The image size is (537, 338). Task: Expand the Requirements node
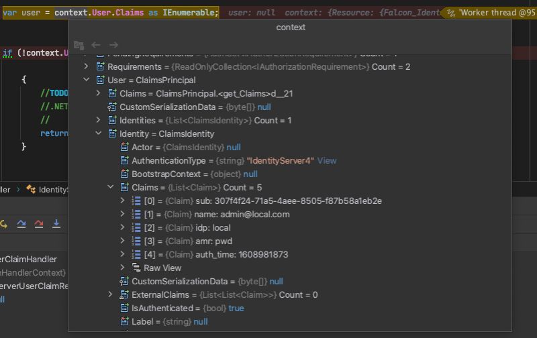[x=87, y=66]
